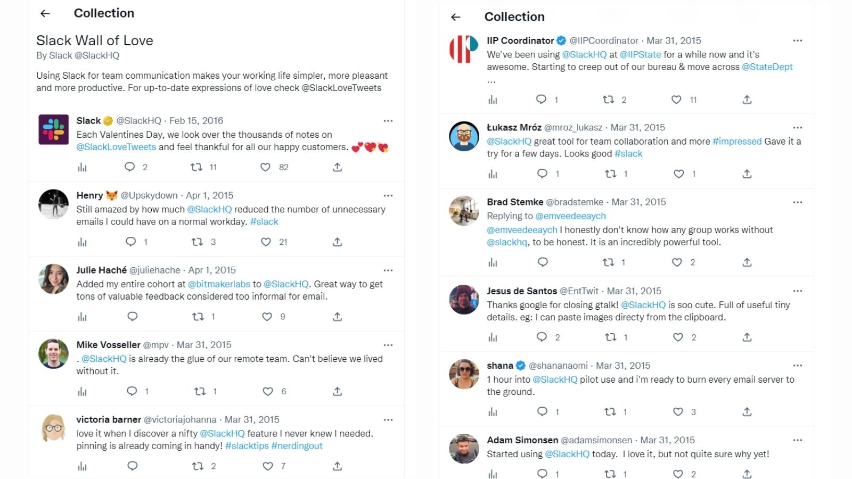Reply to Jesus de Santos's tweet

click(x=542, y=337)
